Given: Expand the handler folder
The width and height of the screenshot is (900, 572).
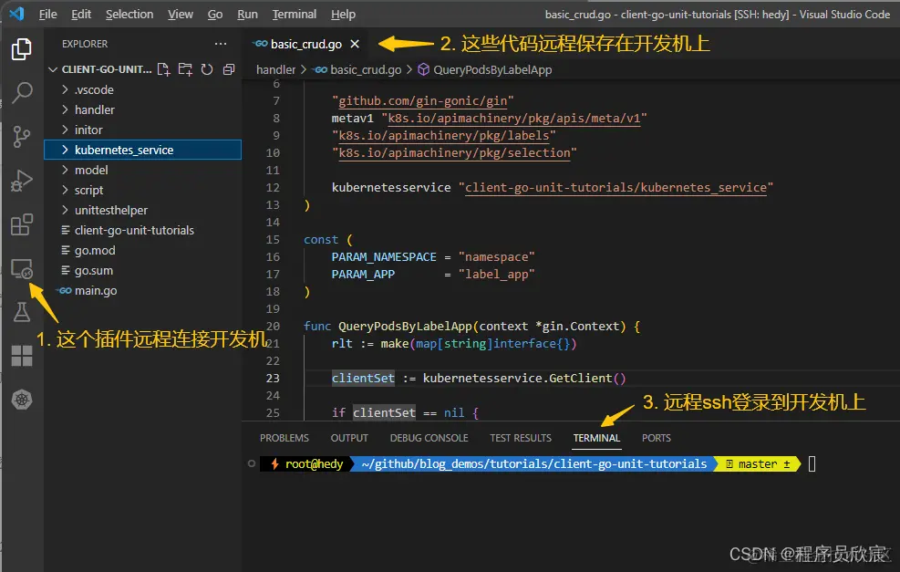Looking at the screenshot, I should 65,109.
